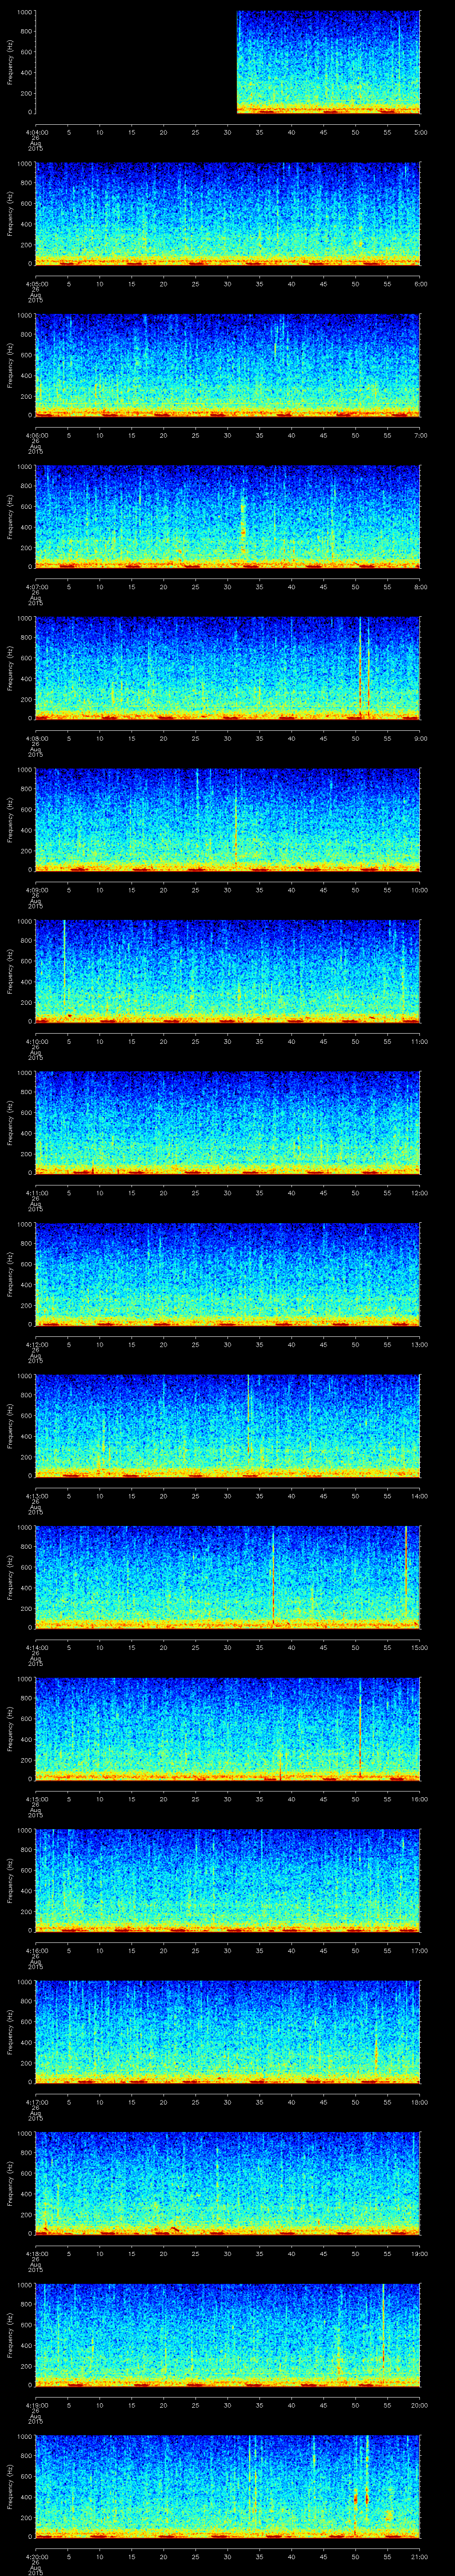Click the 5:00 end time label
This screenshot has width=455, height=2576.
[x=420, y=132]
